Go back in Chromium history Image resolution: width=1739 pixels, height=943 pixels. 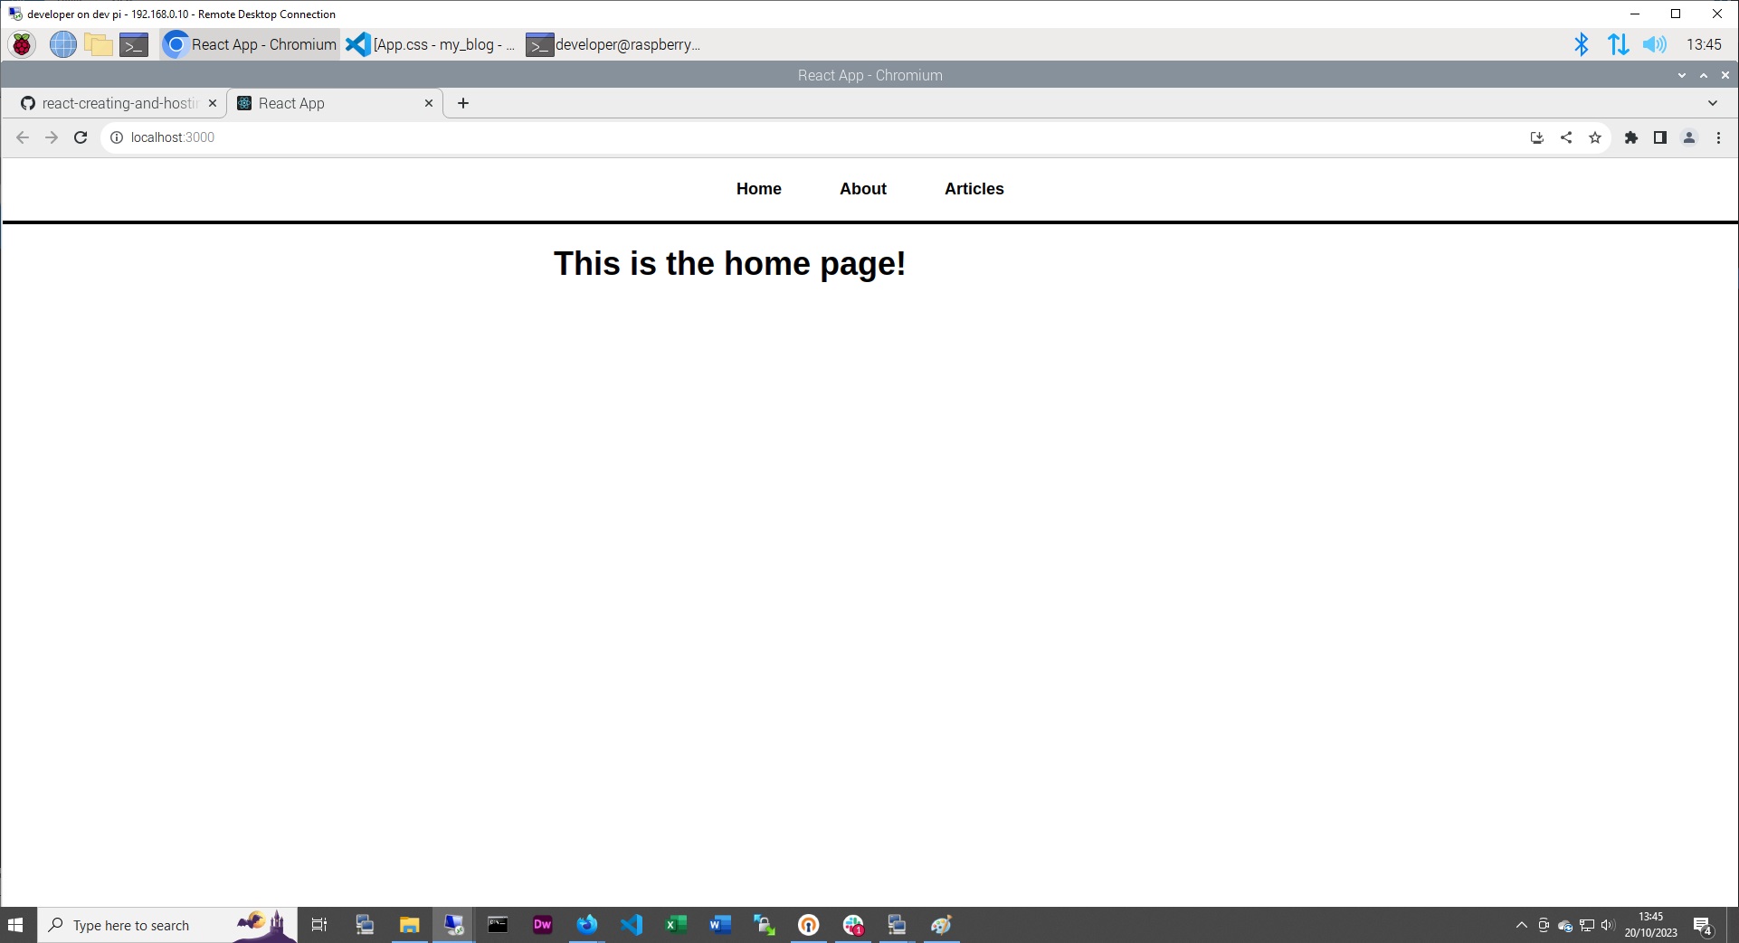(23, 137)
